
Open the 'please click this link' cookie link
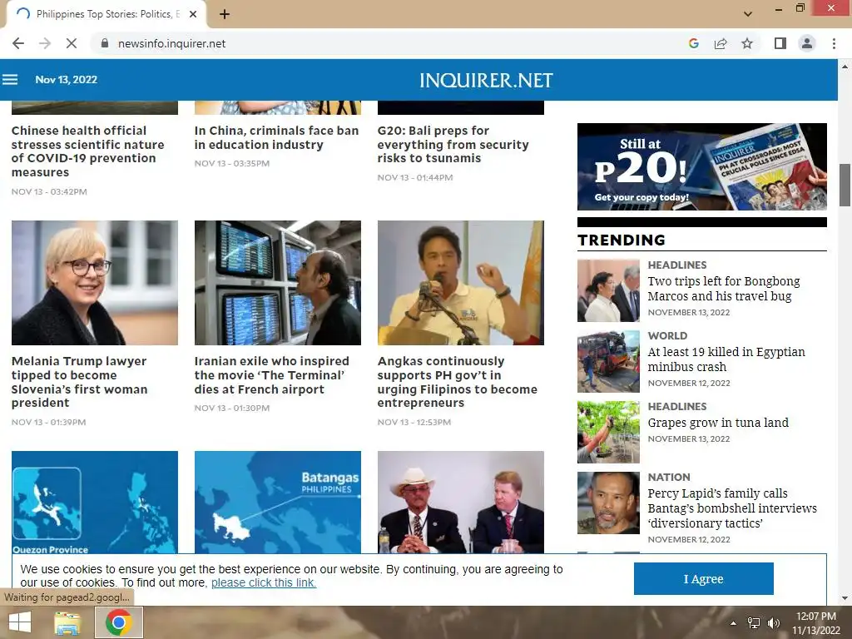[264, 582]
